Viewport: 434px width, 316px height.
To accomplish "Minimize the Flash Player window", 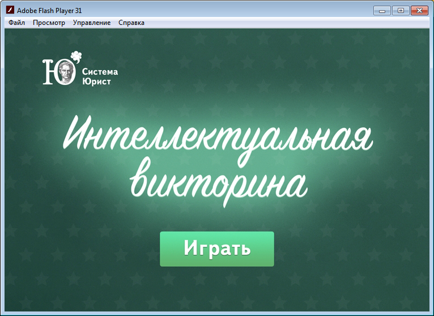I will click(382, 11).
